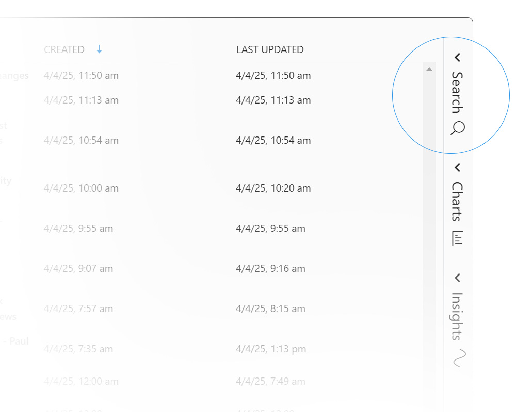Sort by the LAST UPDATED column header

(x=270, y=50)
